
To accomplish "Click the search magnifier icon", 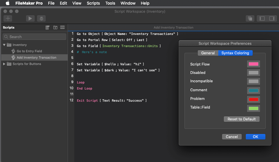I will (x=6, y=37).
